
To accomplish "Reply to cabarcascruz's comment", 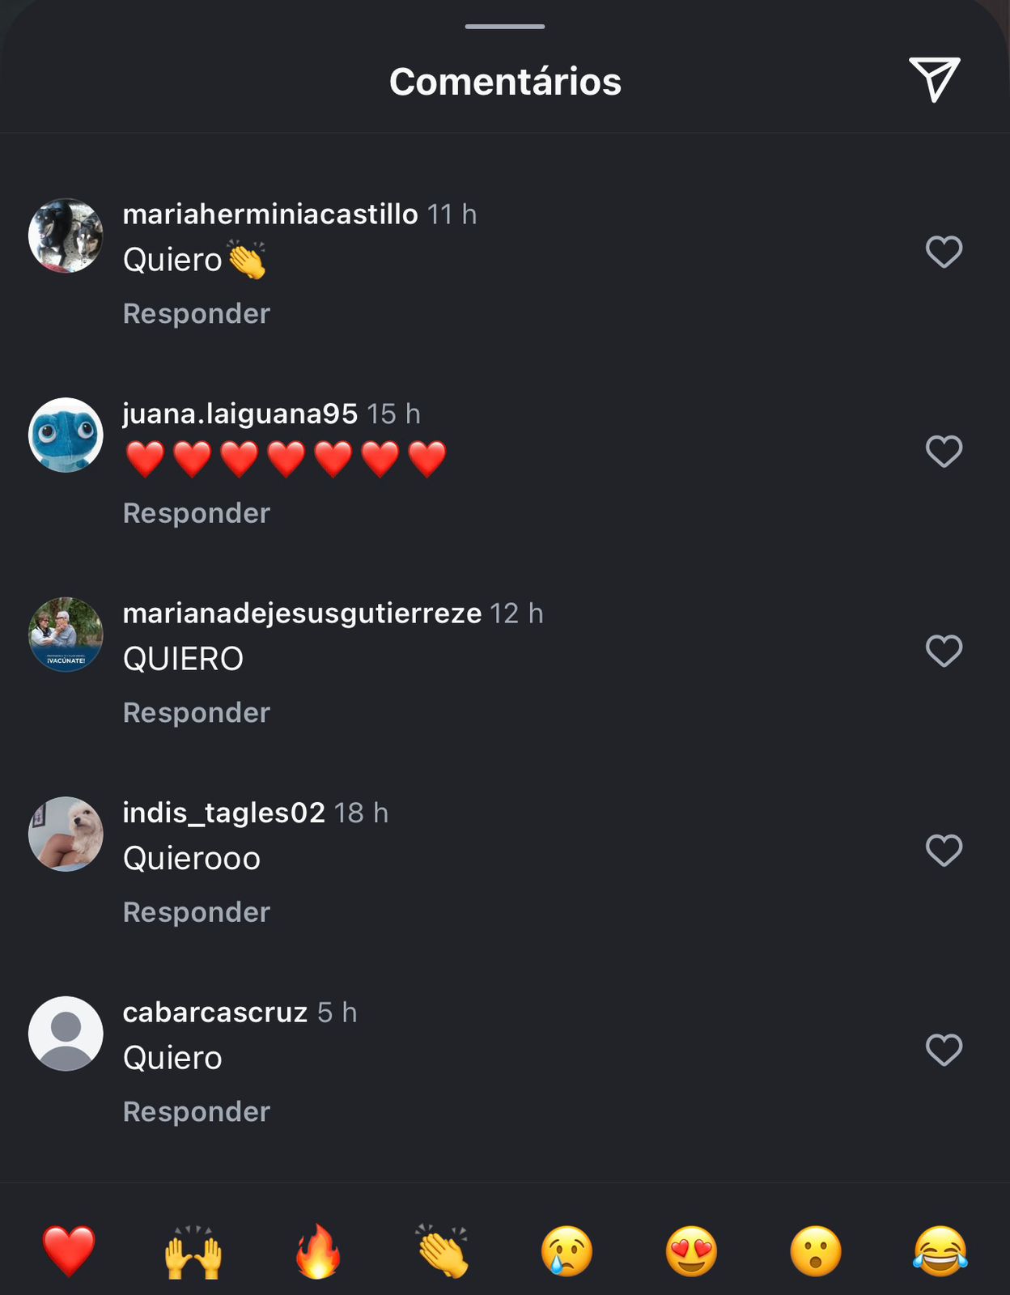I will (x=197, y=1111).
